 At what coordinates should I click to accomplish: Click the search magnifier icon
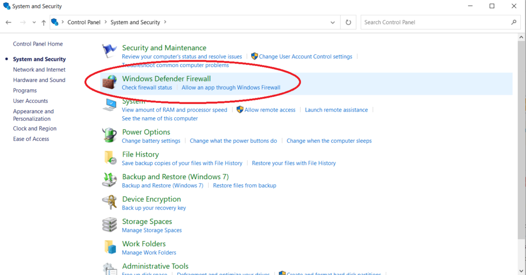click(514, 22)
